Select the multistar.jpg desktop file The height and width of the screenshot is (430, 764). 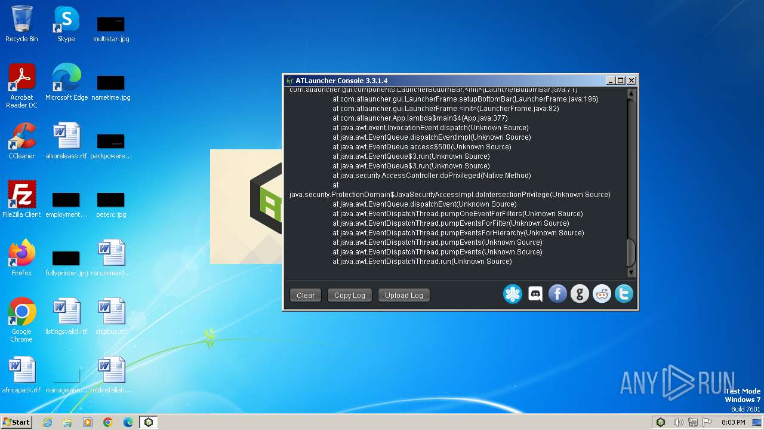coord(111,29)
